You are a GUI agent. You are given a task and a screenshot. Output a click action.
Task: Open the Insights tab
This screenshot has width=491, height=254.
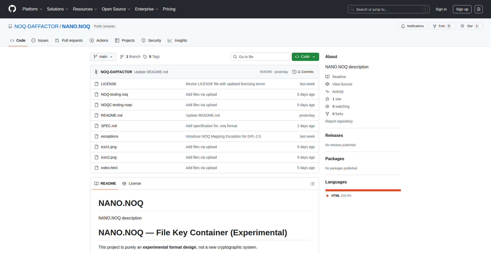pyautogui.click(x=177, y=40)
